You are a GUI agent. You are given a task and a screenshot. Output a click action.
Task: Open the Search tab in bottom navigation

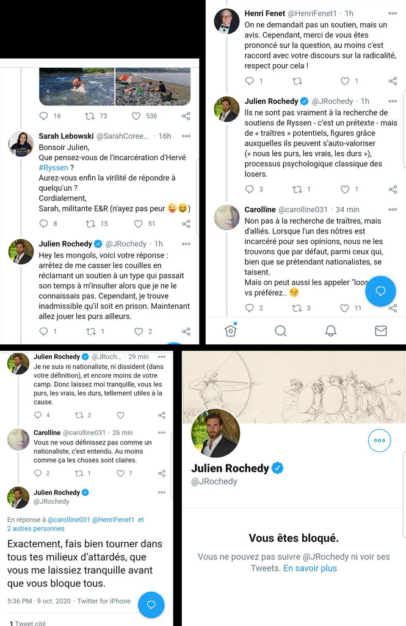click(x=280, y=331)
